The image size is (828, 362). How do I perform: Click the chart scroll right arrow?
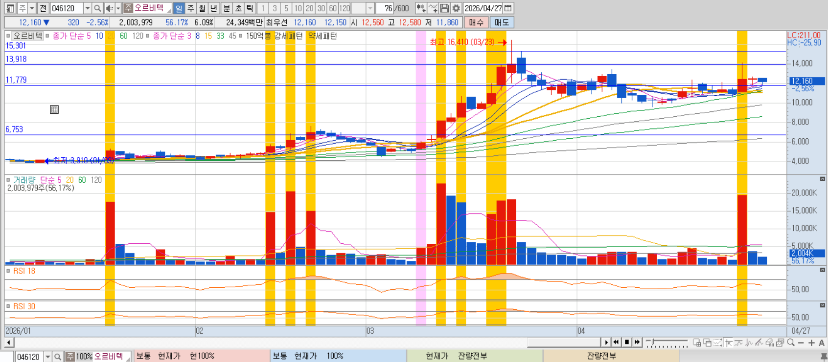(606, 342)
